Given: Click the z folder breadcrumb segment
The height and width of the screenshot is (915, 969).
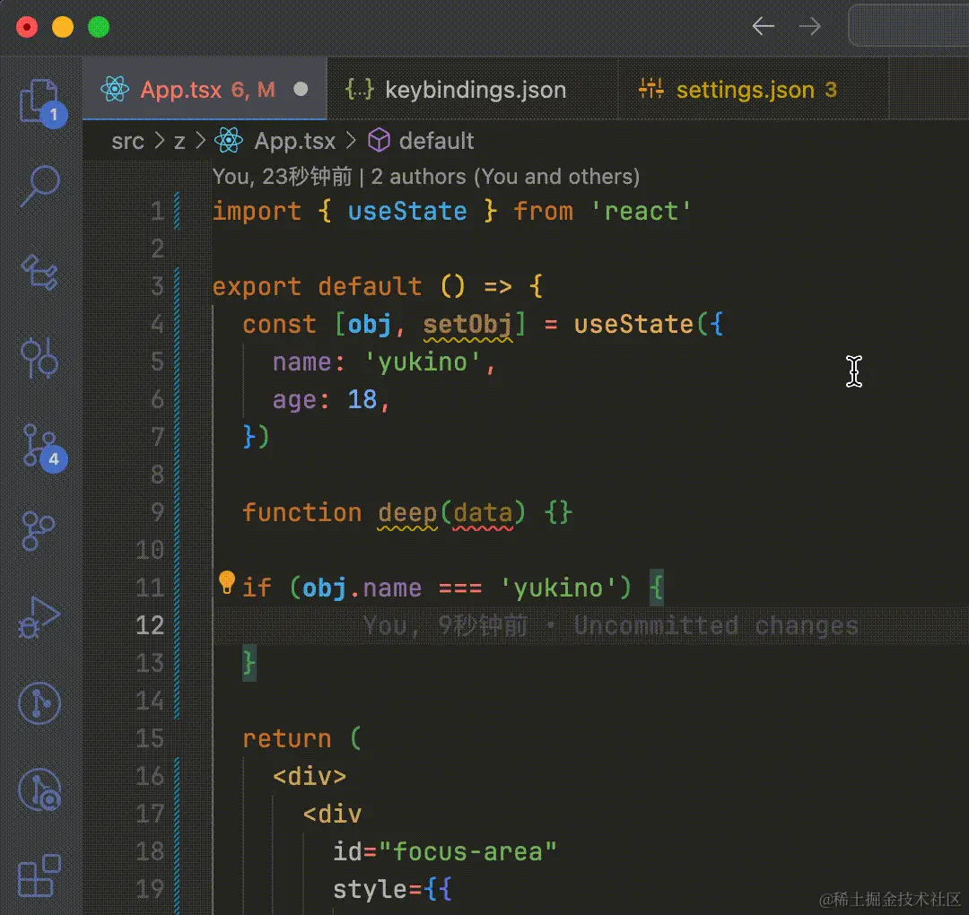Looking at the screenshot, I should tap(179, 142).
